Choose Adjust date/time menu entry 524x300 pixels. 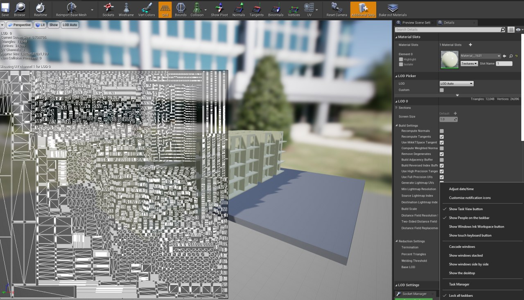461,189
